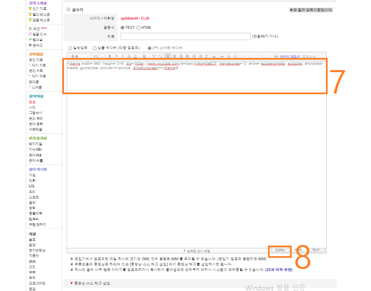Click the person icon beside 패션

pyautogui.click(x=30, y=29)
